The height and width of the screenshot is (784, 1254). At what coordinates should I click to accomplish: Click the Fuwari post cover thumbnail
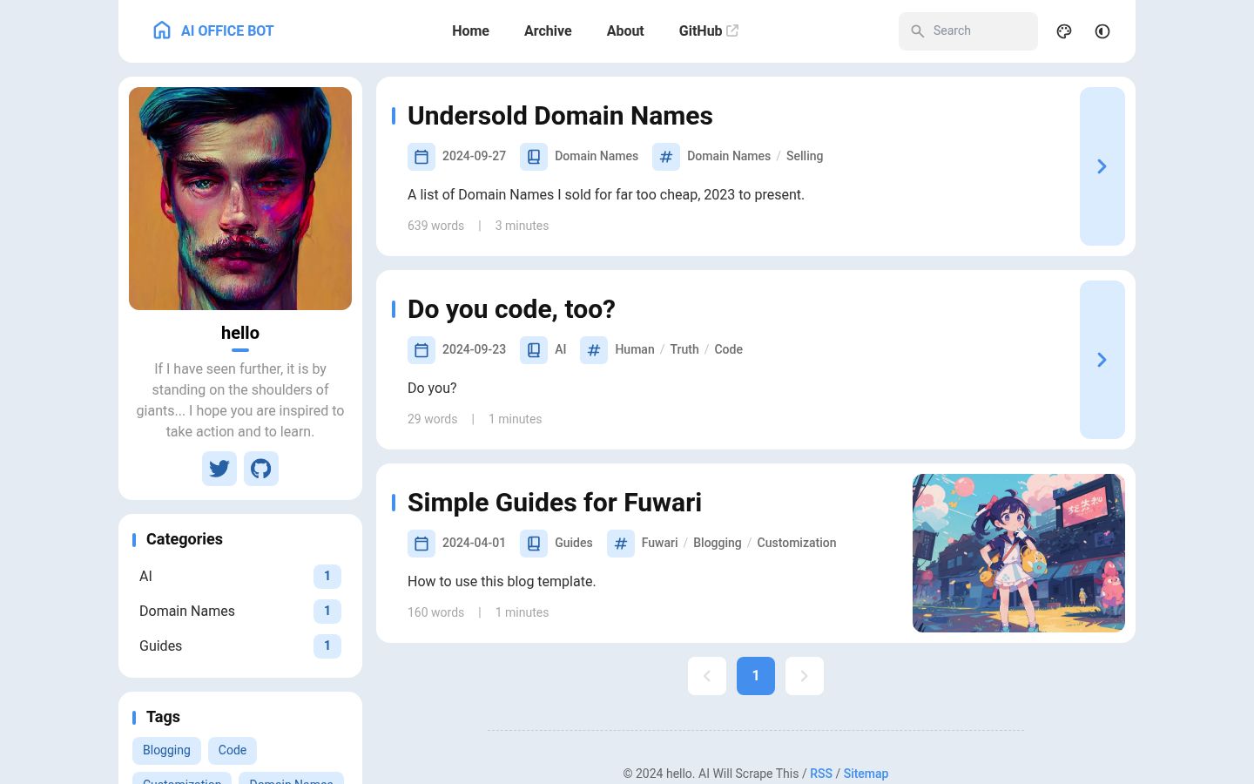click(1019, 553)
